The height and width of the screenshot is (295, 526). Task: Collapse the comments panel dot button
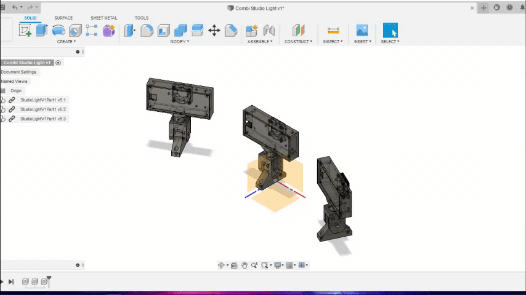click(x=78, y=265)
